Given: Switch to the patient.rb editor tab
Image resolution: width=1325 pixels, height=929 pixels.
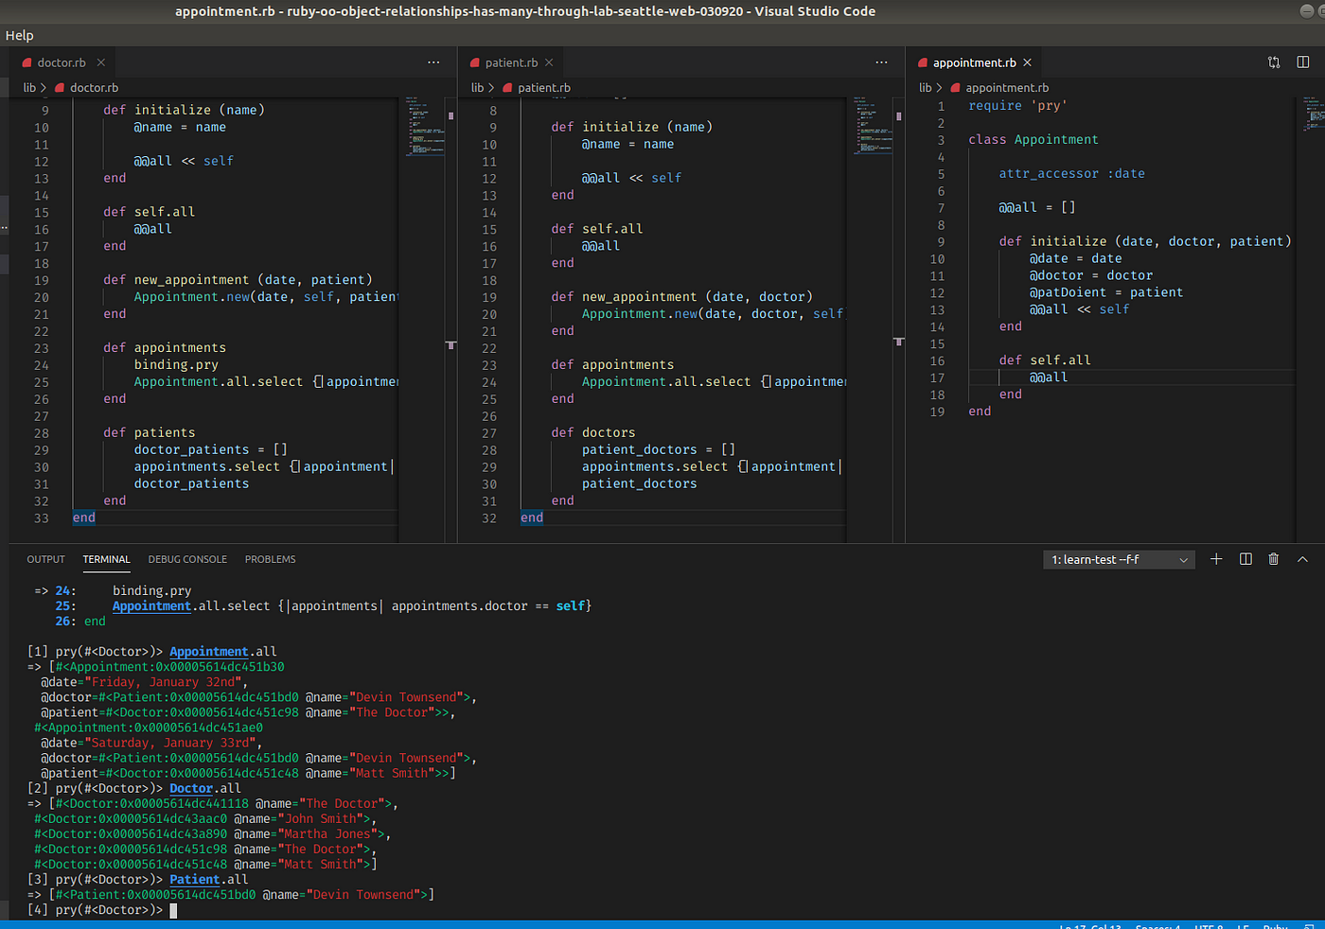Looking at the screenshot, I should [x=511, y=62].
